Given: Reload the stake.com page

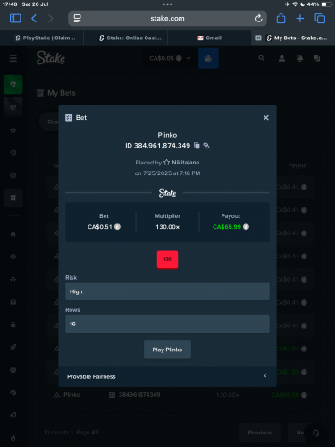Looking at the screenshot, I should pos(258,19).
